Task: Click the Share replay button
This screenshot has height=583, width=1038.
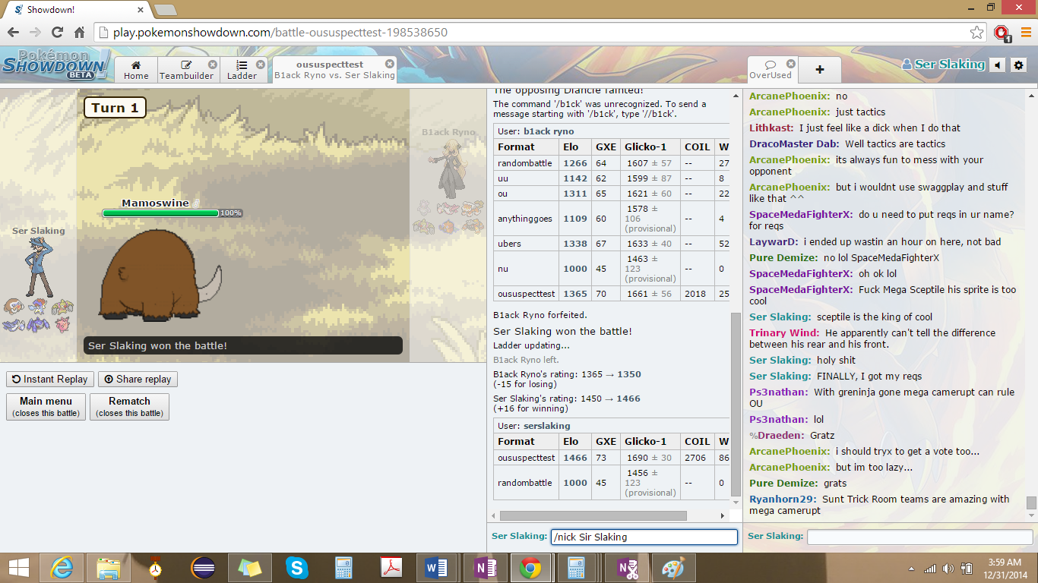Action: (x=138, y=379)
